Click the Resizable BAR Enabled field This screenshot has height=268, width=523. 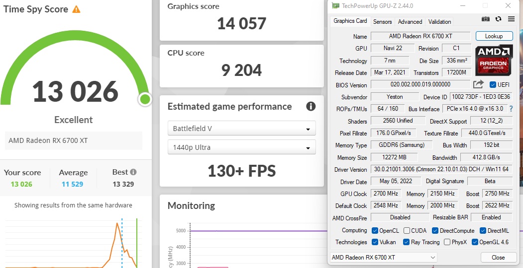coord(491,217)
